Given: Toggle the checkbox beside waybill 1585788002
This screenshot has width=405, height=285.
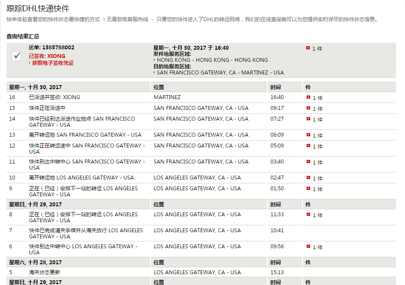Looking at the screenshot, I should click(16, 56).
